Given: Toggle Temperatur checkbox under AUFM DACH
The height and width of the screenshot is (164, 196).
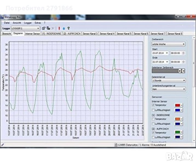Looking at the screenshot, I should [x=153, y=132].
